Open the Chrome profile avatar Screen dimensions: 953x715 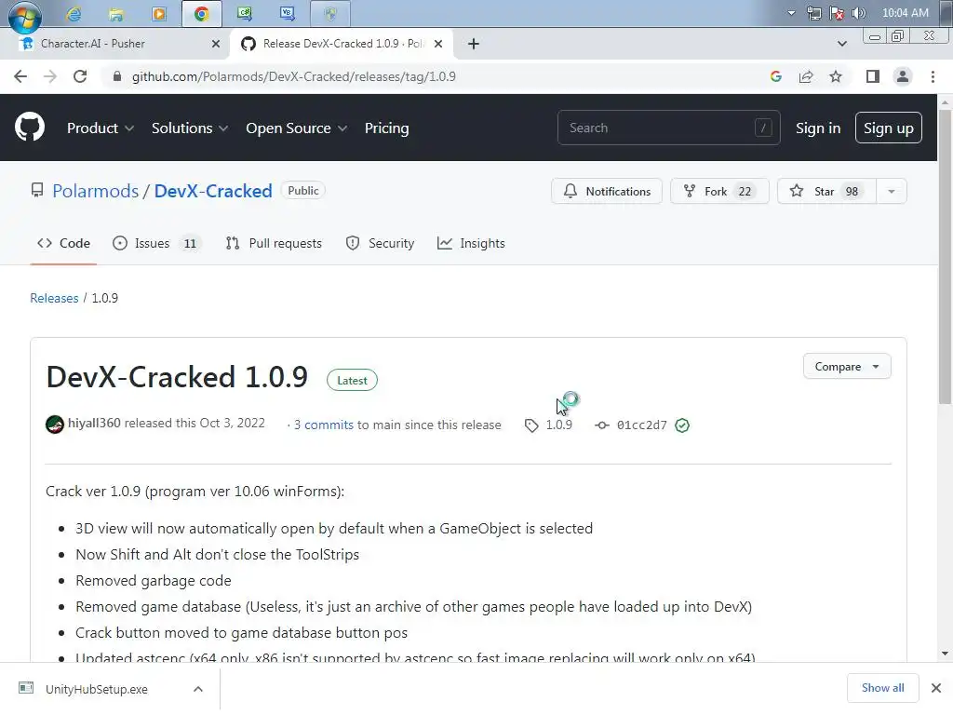point(903,76)
